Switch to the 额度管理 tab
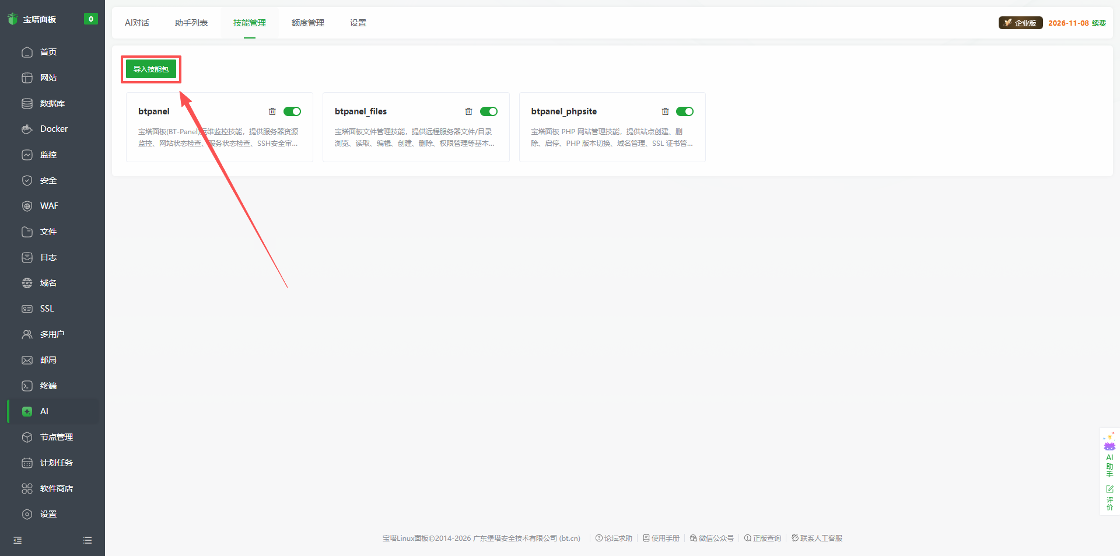Image resolution: width=1120 pixels, height=556 pixels. coord(307,23)
